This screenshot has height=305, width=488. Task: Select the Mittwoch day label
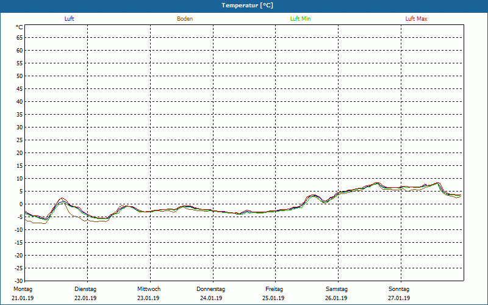(149, 289)
